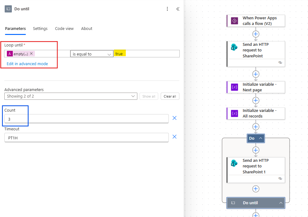Select Initialize variable - All records card

tap(256, 113)
